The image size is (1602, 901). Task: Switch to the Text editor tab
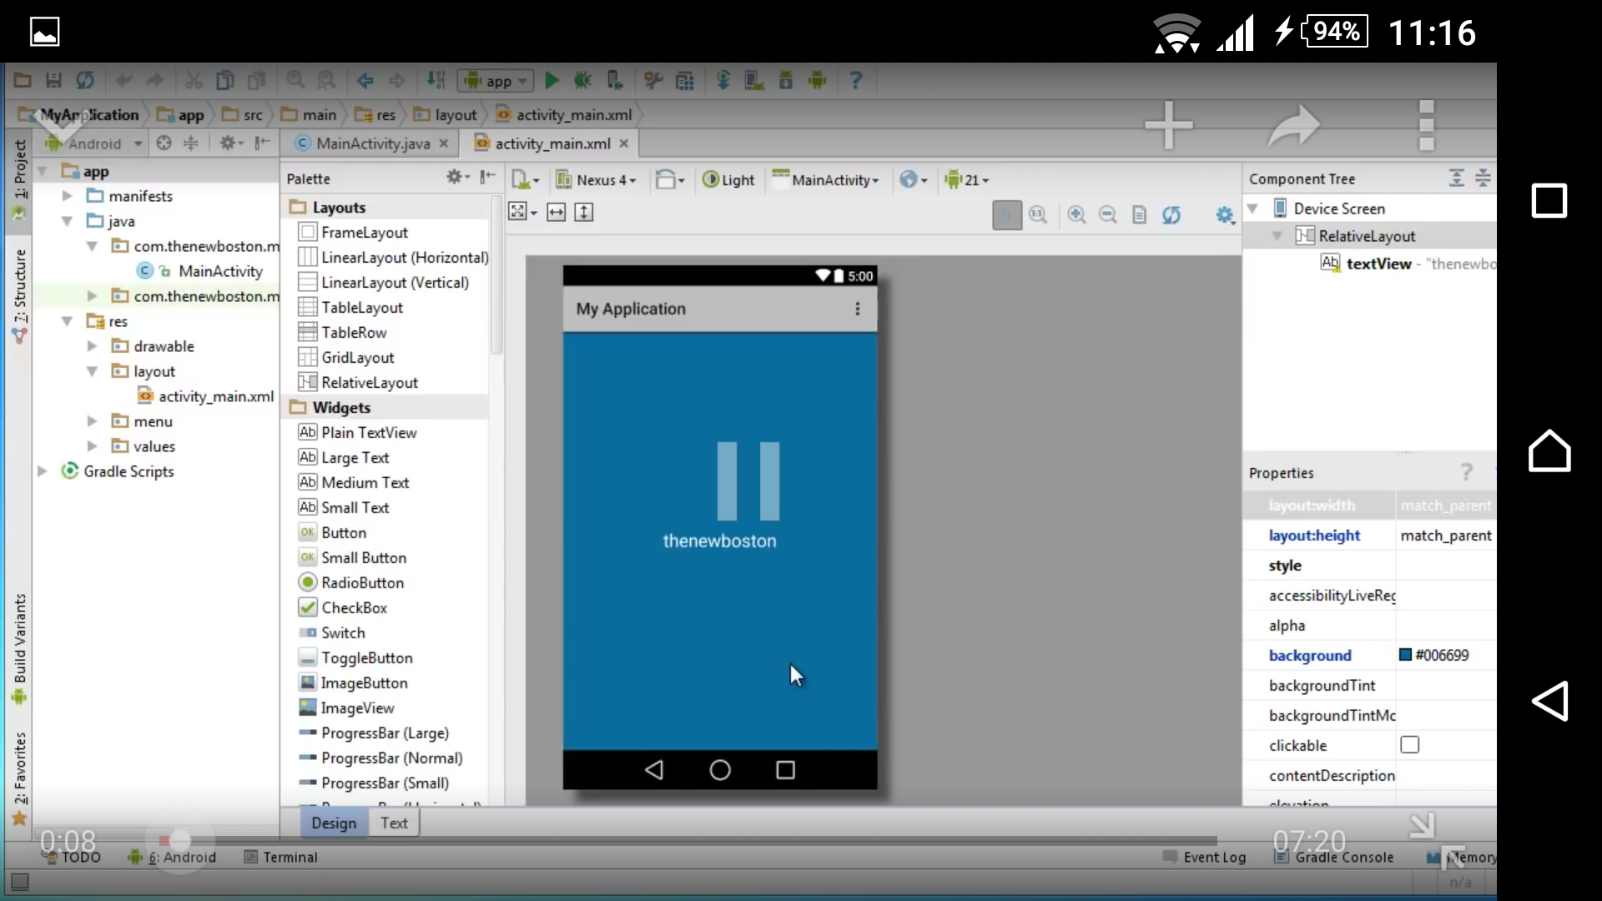click(394, 823)
